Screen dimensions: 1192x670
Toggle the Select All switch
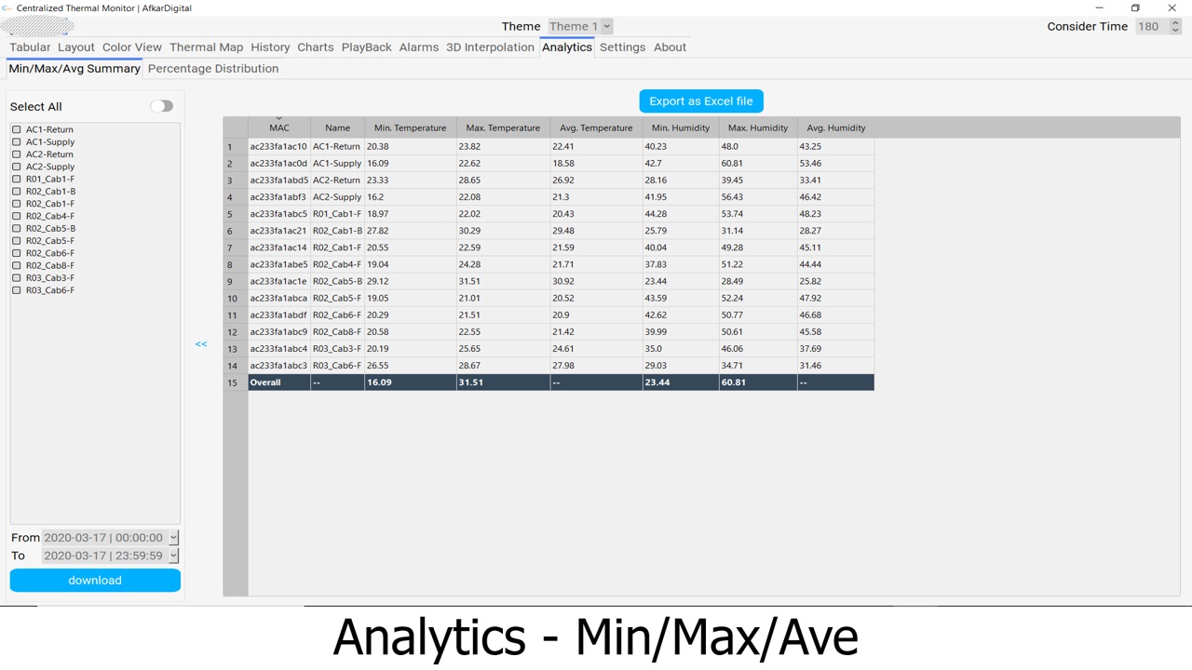tap(162, 106)
